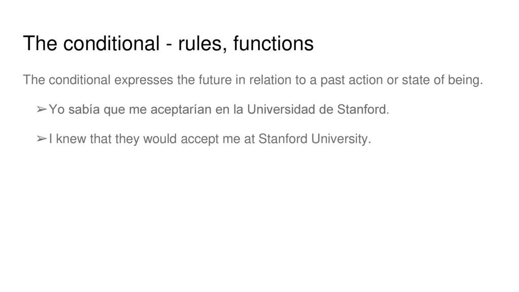Image resolution: width=519 pixels, height=292 pixels.
Task: Click the word 'rules,' in the title
Action: pyautogui.click(x=203, y=44)
